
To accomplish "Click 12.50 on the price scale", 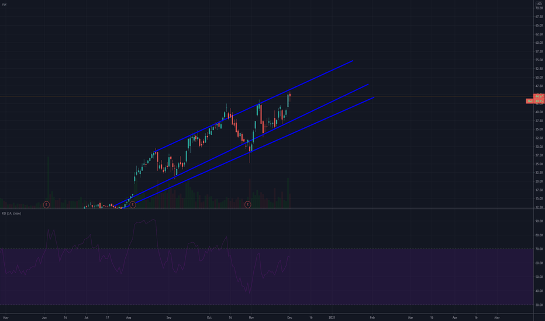I will (539, 208).
